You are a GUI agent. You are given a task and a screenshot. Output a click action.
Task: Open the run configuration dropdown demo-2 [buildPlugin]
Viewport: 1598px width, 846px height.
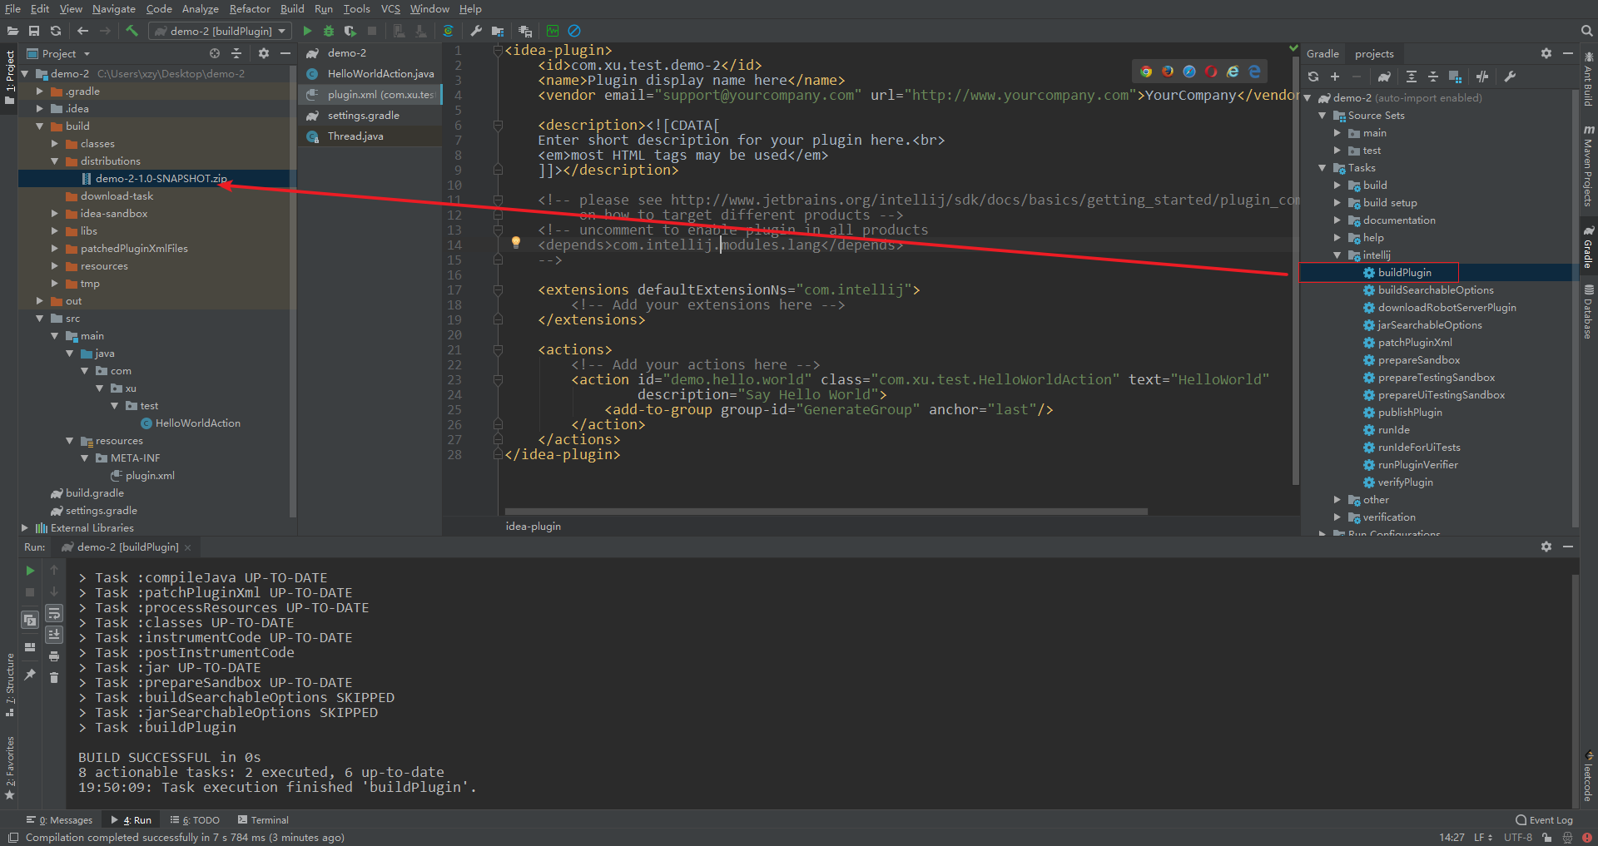[221, 31]
